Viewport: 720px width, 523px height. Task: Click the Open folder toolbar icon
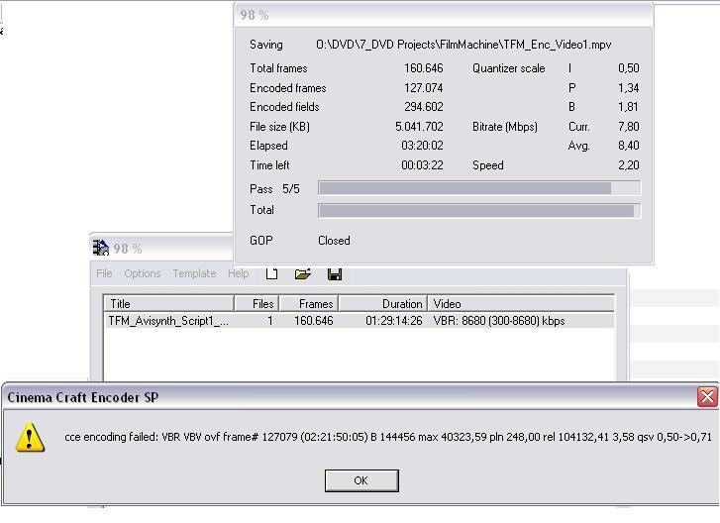coord(303,273)
